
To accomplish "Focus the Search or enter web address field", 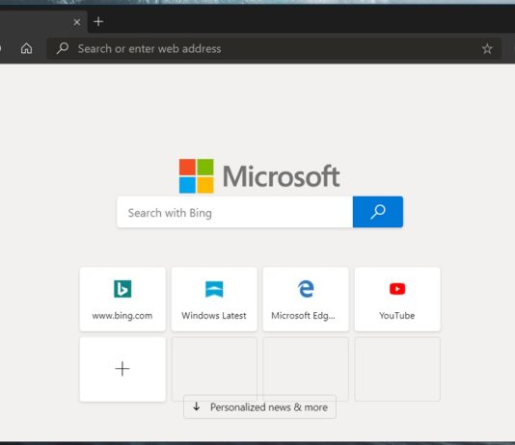I will click(x=274, y=48).
